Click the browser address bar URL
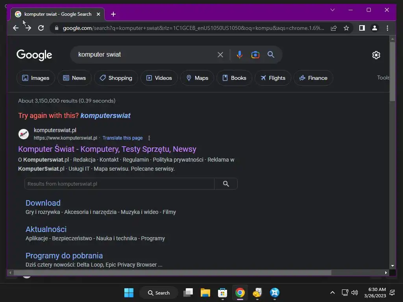403x302 pixels. pyautogui.click(x=193, y=28)
